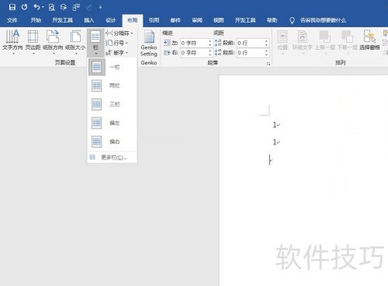Screen dimensions: 388x286
Task: Open the 文字方向 text direction button
Action: tap(12, 42)
